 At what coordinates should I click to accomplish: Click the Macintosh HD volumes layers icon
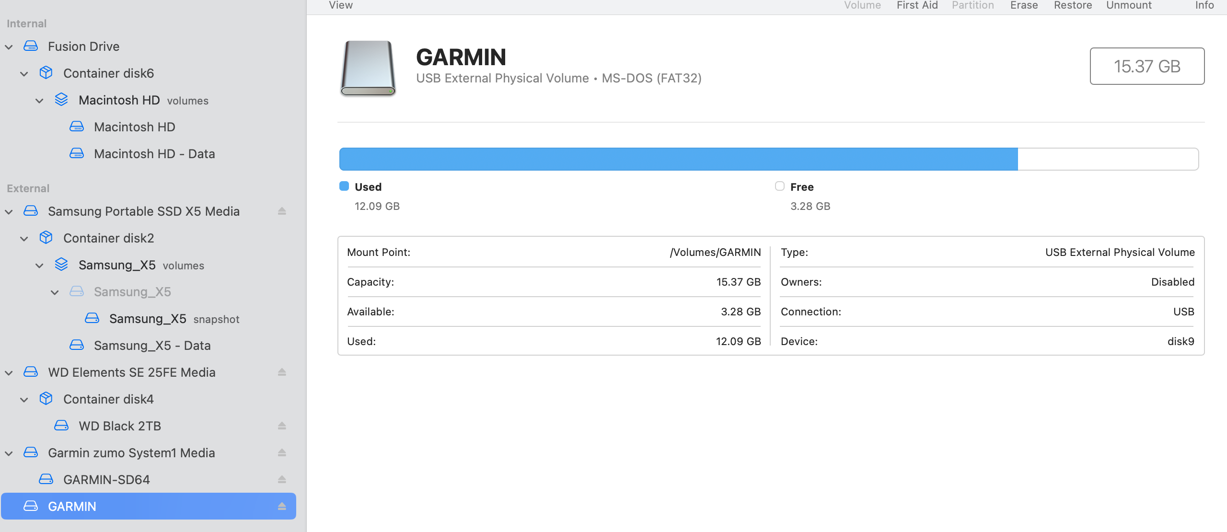coord(61,100)
